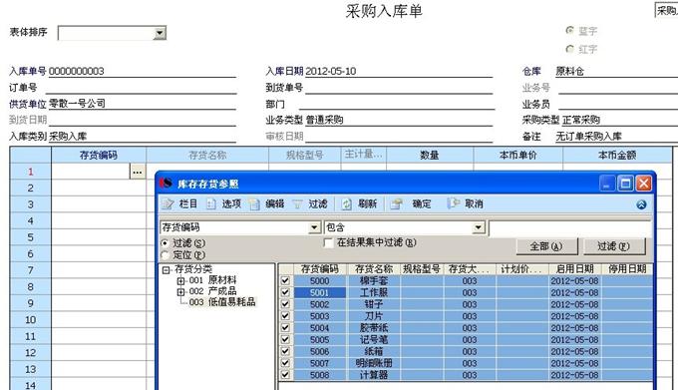The height and width of the screenshot is (390, 678).
Task: Click the 过滤(F) button
Action: (614, 246)
